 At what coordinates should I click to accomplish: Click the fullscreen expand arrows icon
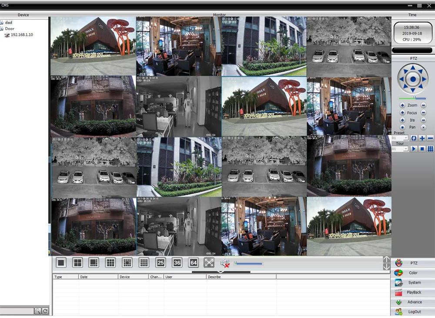tap(209, 262)
